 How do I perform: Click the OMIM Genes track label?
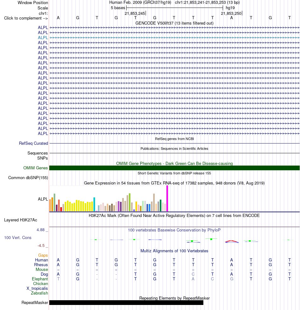pos(35,168)
